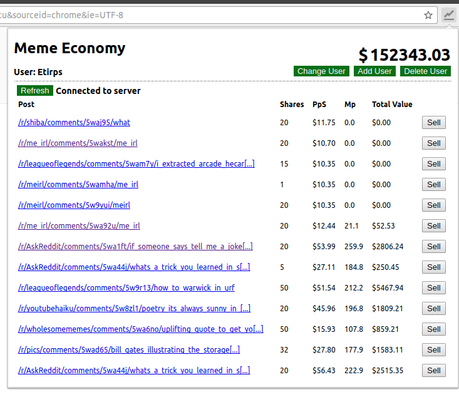Image resolution: width=459 pixels, height=397 pixels.
Task: Open the AskReddit whats_a_trick link with 5 shares
Action: pyautogui.click(x=134, y=267)
